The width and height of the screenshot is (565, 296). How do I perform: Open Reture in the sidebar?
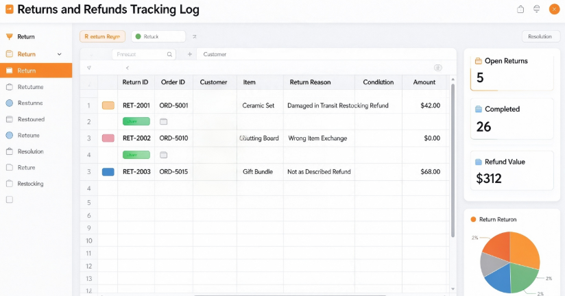coord(26,167)
